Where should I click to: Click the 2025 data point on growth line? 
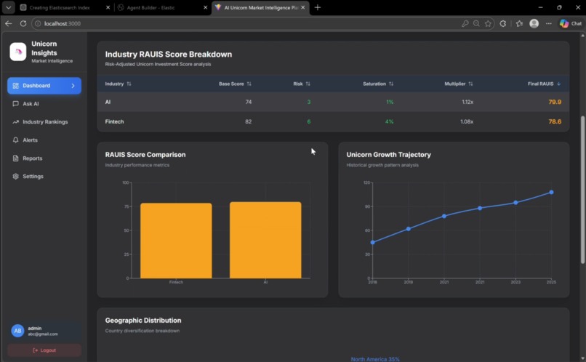[551, 193]
